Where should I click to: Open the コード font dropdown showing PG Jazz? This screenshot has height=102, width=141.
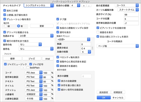coord(34,72)
